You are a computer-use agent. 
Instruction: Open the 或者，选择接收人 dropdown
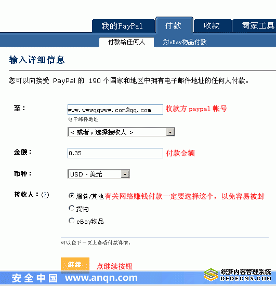(x=121, y=132)
